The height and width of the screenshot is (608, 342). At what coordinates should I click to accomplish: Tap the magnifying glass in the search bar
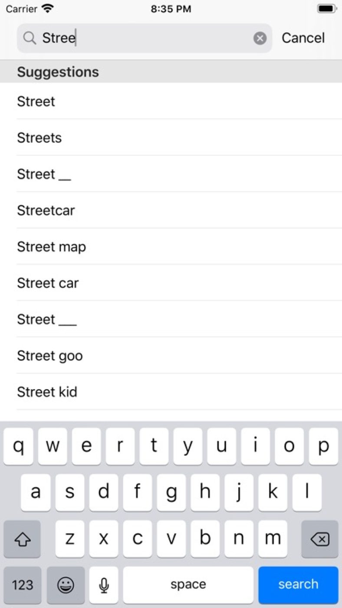click(29, 38)
